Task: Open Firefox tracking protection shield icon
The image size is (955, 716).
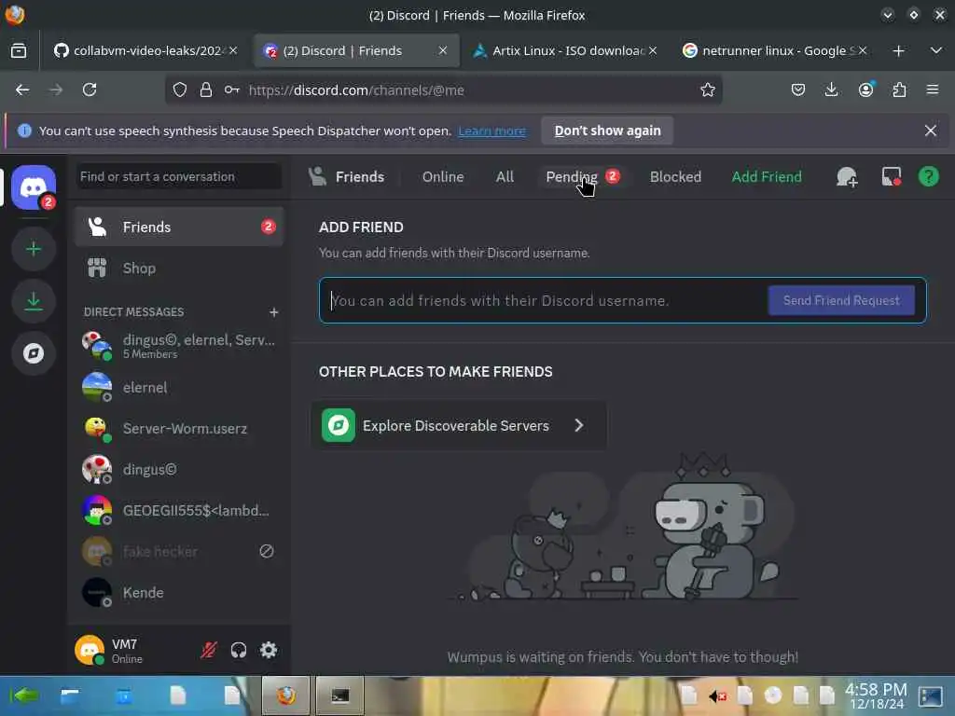Action: coord(180,90)
